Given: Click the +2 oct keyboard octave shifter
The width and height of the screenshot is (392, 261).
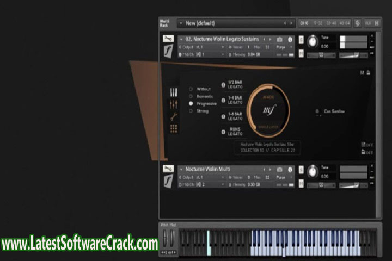Looking at the screenshot, I should click(168, 252).
